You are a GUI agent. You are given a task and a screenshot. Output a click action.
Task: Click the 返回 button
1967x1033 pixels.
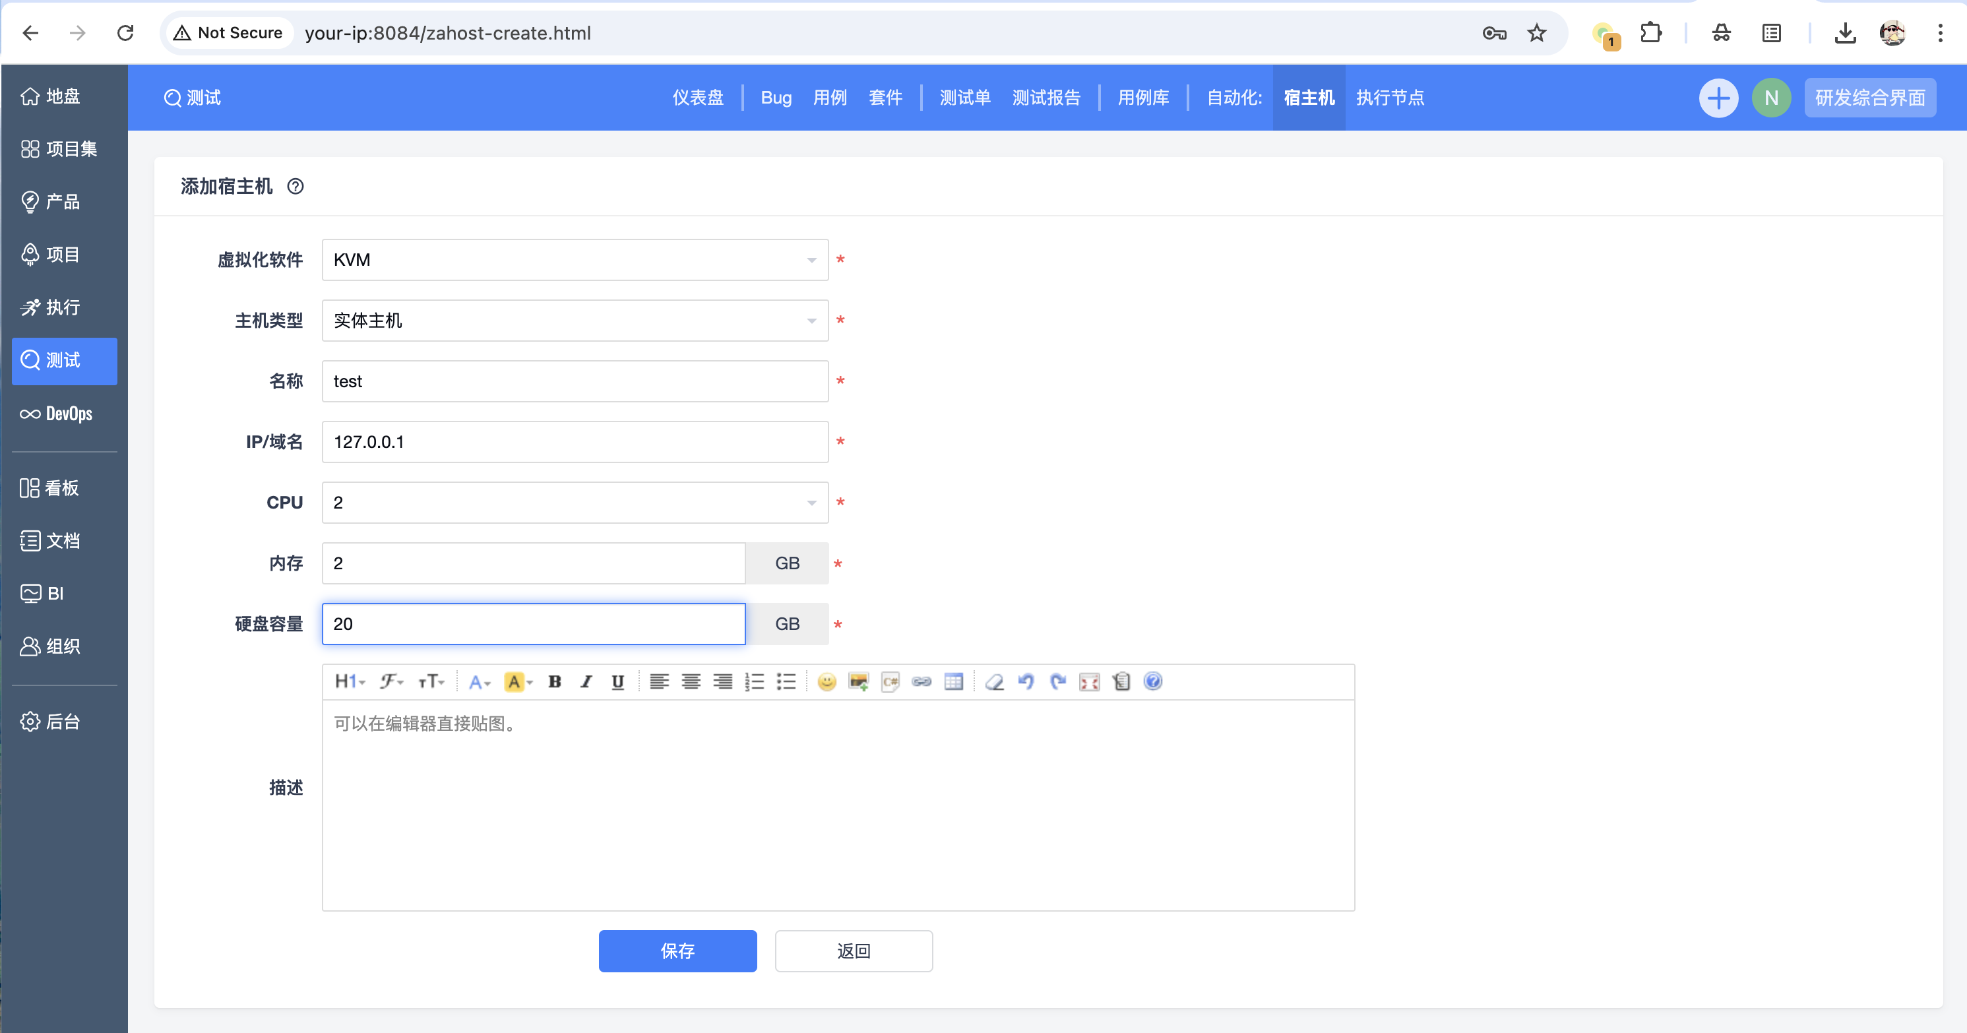pos(854,951)
